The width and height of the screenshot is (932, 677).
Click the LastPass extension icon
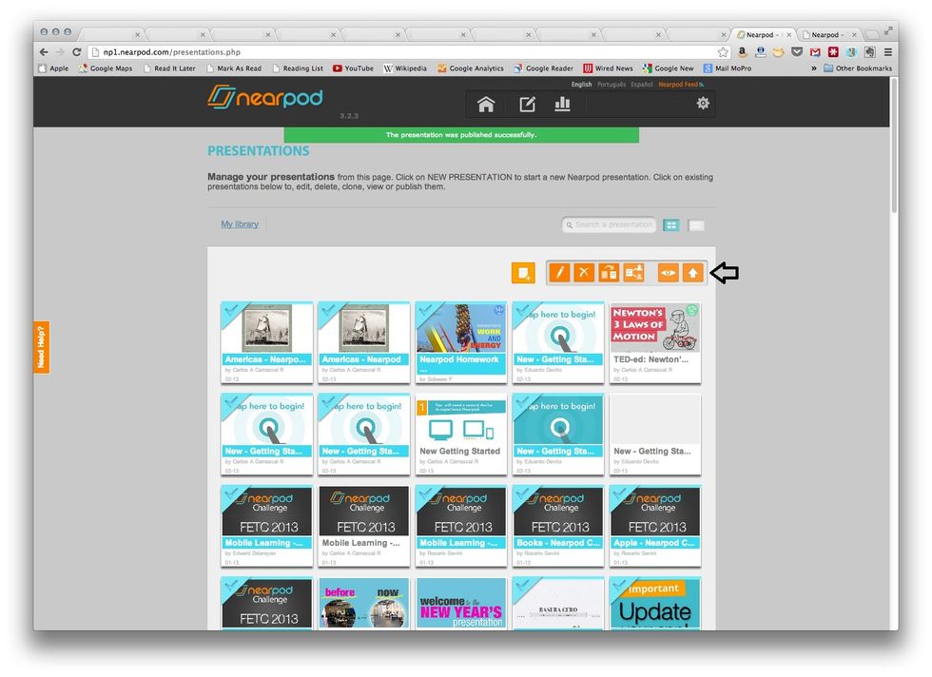(x=833, y=52)
